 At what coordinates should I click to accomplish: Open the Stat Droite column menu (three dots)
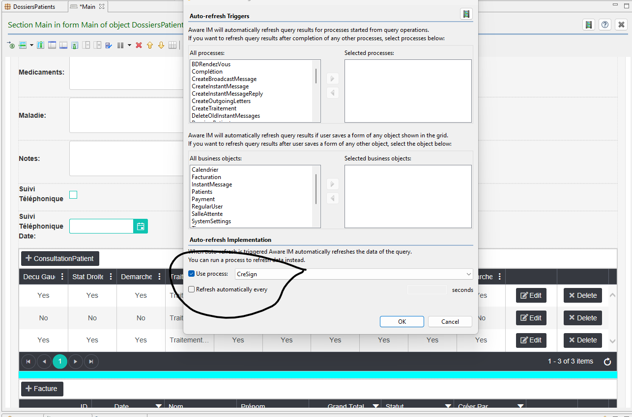click(111, 277)
